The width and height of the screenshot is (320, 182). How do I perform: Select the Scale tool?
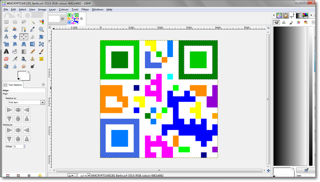point(6,44)
